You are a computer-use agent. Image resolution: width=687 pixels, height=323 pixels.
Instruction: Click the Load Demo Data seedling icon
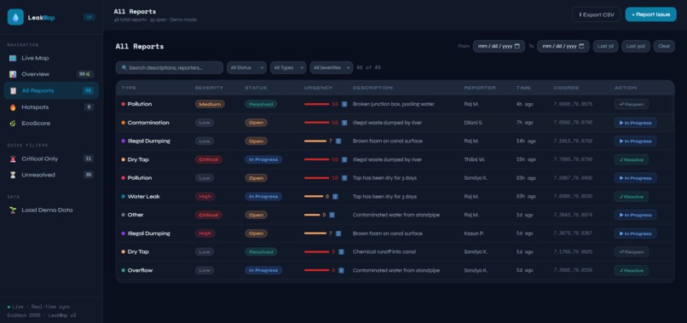pyautogui.click(x=13, y=210)
